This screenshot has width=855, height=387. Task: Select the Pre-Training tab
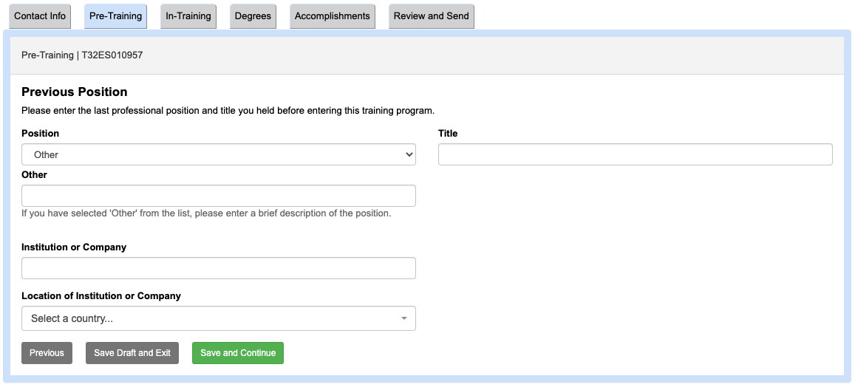(115, 16)
